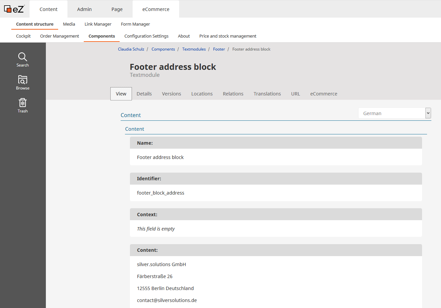Open Form Manager submenu item
The width and height of the screenshot is (441, 308).
[x=135, y=24]
